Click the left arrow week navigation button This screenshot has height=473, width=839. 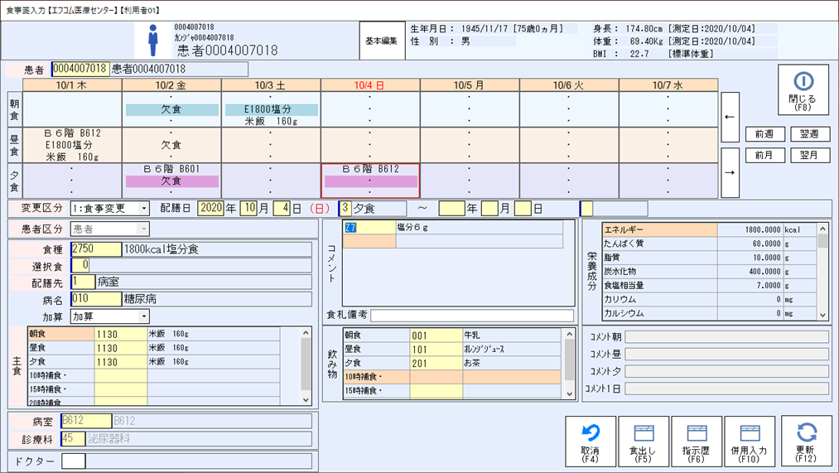coord(730,117)
